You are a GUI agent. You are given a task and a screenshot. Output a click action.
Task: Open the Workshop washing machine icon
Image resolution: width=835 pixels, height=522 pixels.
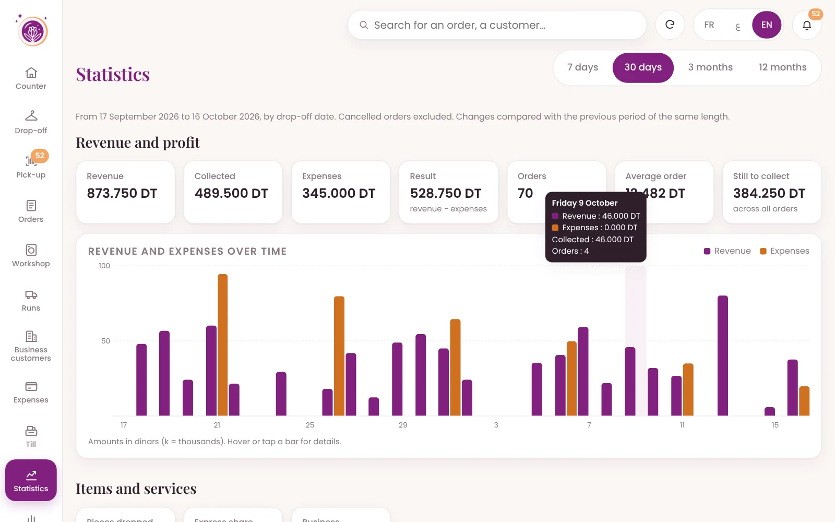click(31, 250)
